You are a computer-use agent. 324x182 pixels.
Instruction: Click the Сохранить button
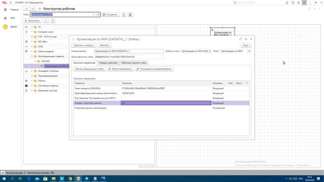click(x=110, y=15)
